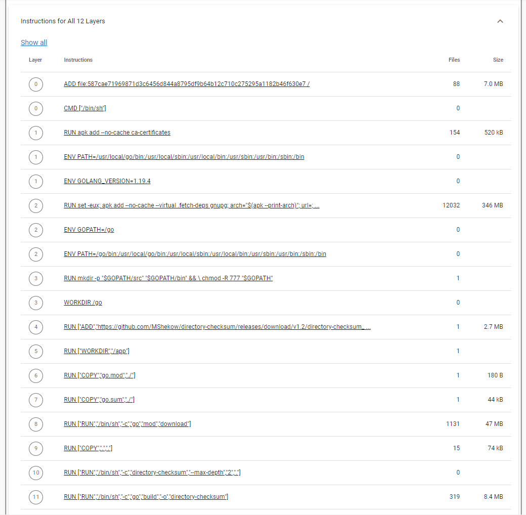Click the 346 MB size value
Screen dimensions: 526x515
pos(493,205)
